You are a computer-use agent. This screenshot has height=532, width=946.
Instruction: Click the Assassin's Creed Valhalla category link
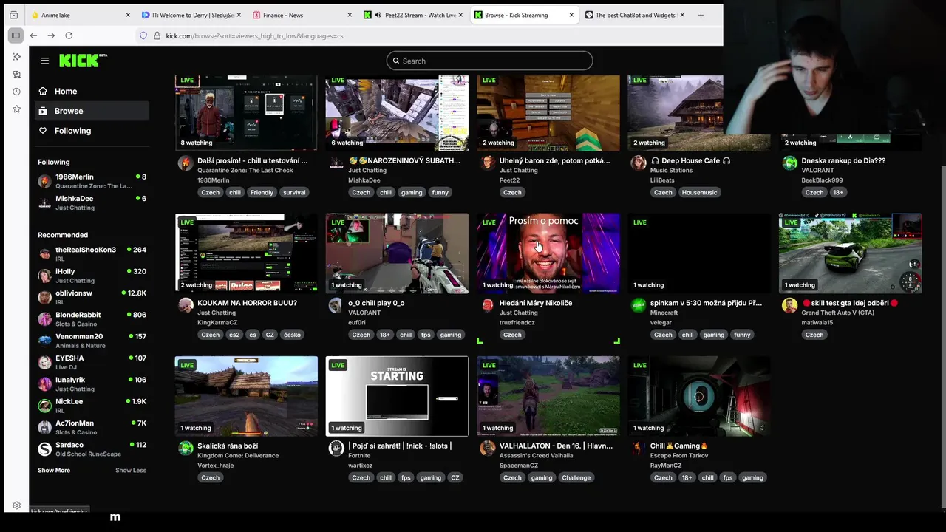click(537, 456)
